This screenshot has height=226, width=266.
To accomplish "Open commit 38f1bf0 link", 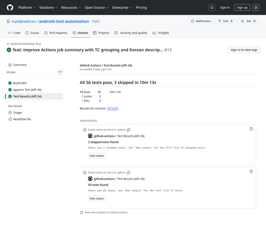I will [x=112, y=109].
